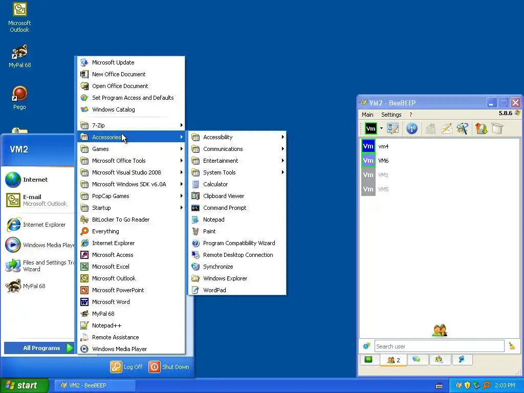This screenshot has width=524, height=393.
Task: Click the on-screen keyboard icon in taskbar
Action: (x=439, y=386)
